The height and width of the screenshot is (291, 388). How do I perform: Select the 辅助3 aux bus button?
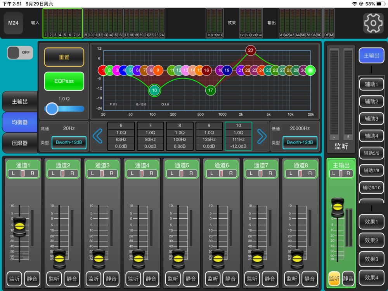(x=371, y=119)
